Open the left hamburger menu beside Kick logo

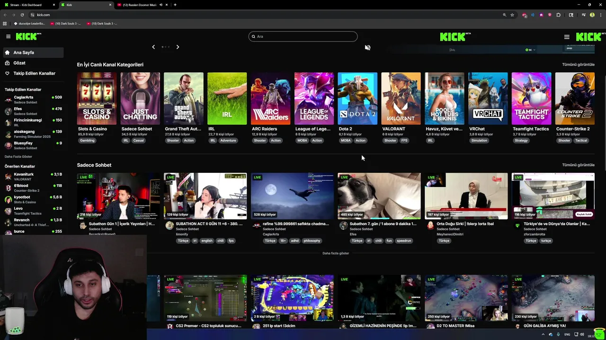click(8, 36)
